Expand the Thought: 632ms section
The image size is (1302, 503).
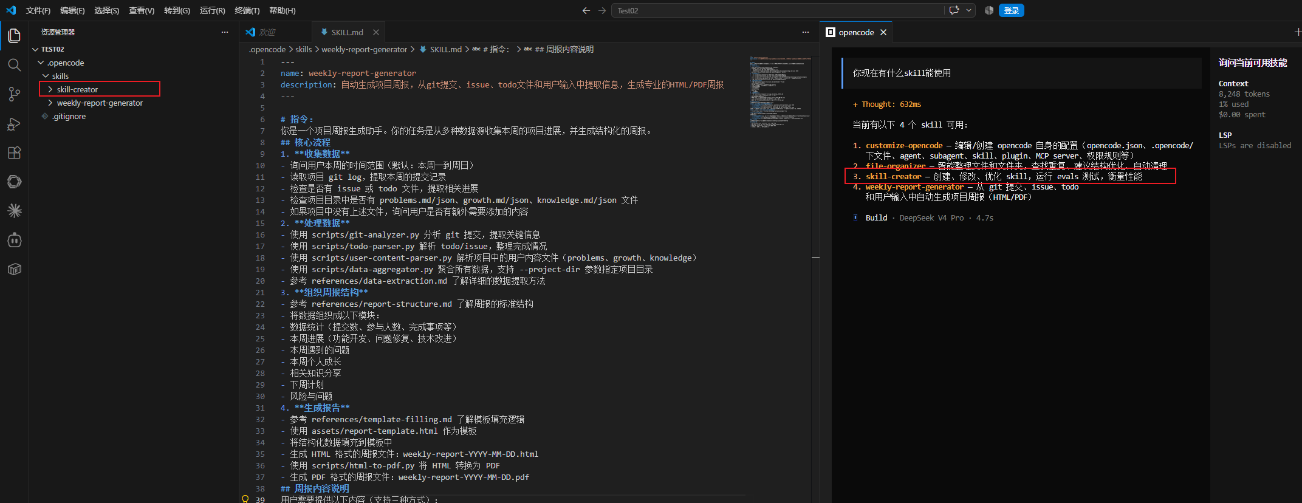click(887, 104)
